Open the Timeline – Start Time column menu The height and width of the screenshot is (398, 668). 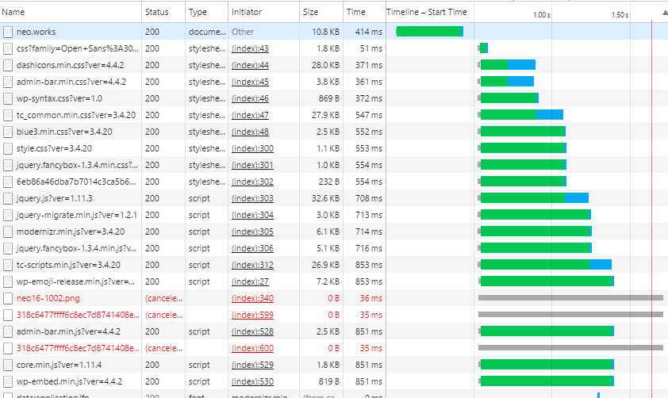(x=427, y=13)
